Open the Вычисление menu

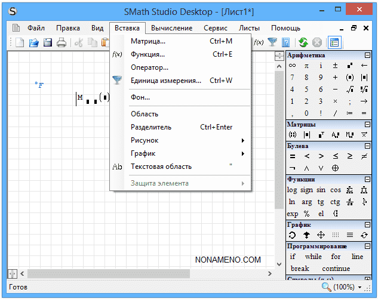pyautogui.click(x=171, y=28)
